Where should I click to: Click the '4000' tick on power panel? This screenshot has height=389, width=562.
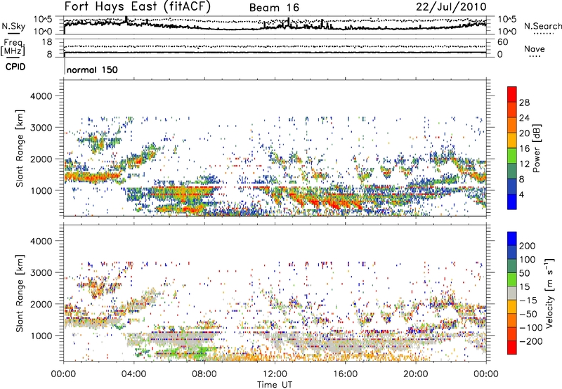tap(41, 96)
